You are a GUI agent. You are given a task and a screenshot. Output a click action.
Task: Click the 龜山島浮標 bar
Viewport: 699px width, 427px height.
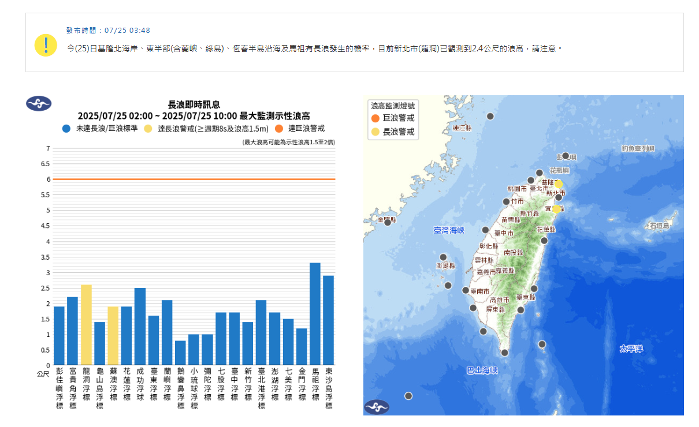coord(99,343)
